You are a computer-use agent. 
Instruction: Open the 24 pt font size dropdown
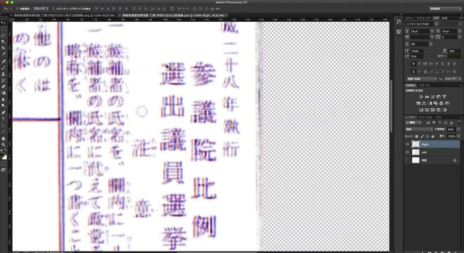coord(432,31)
